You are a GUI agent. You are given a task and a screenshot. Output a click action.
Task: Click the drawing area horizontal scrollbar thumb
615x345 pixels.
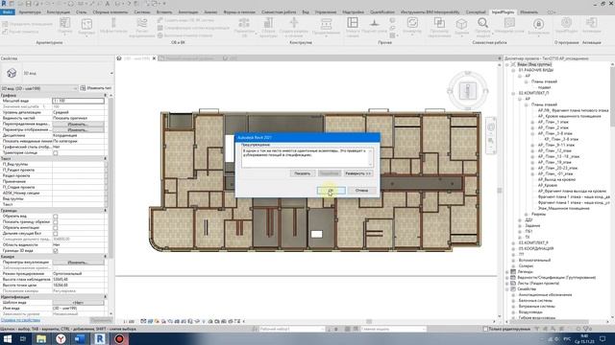(x=369, y=322)
